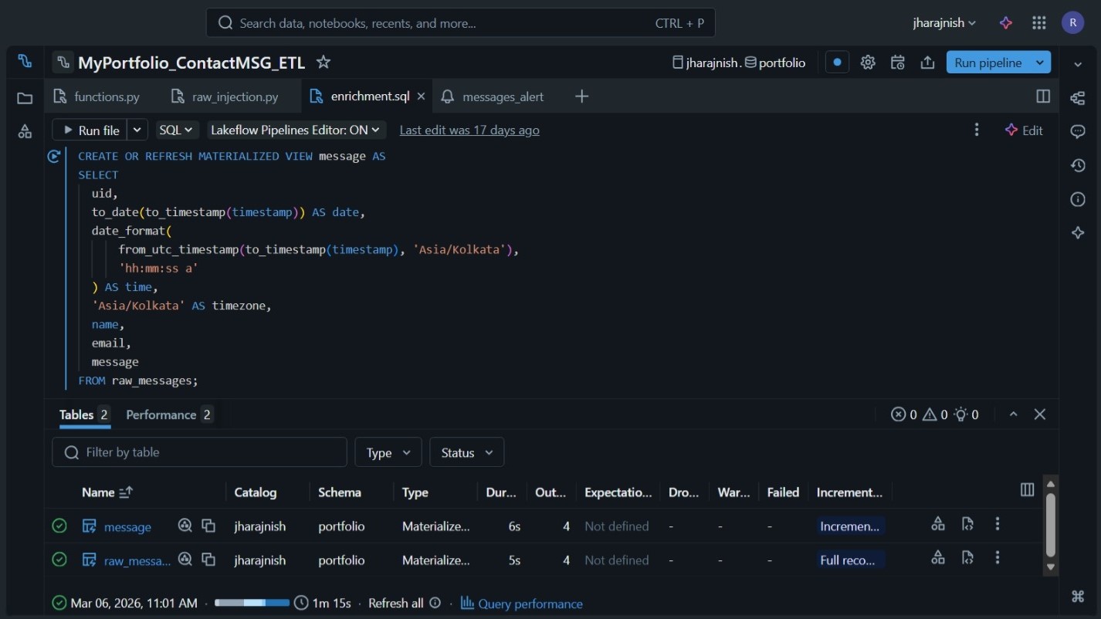Open the apps grid menu

point(1039,23)
